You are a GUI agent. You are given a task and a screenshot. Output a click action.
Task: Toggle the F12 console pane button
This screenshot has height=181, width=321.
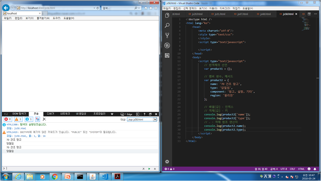(x=138, y=114)
